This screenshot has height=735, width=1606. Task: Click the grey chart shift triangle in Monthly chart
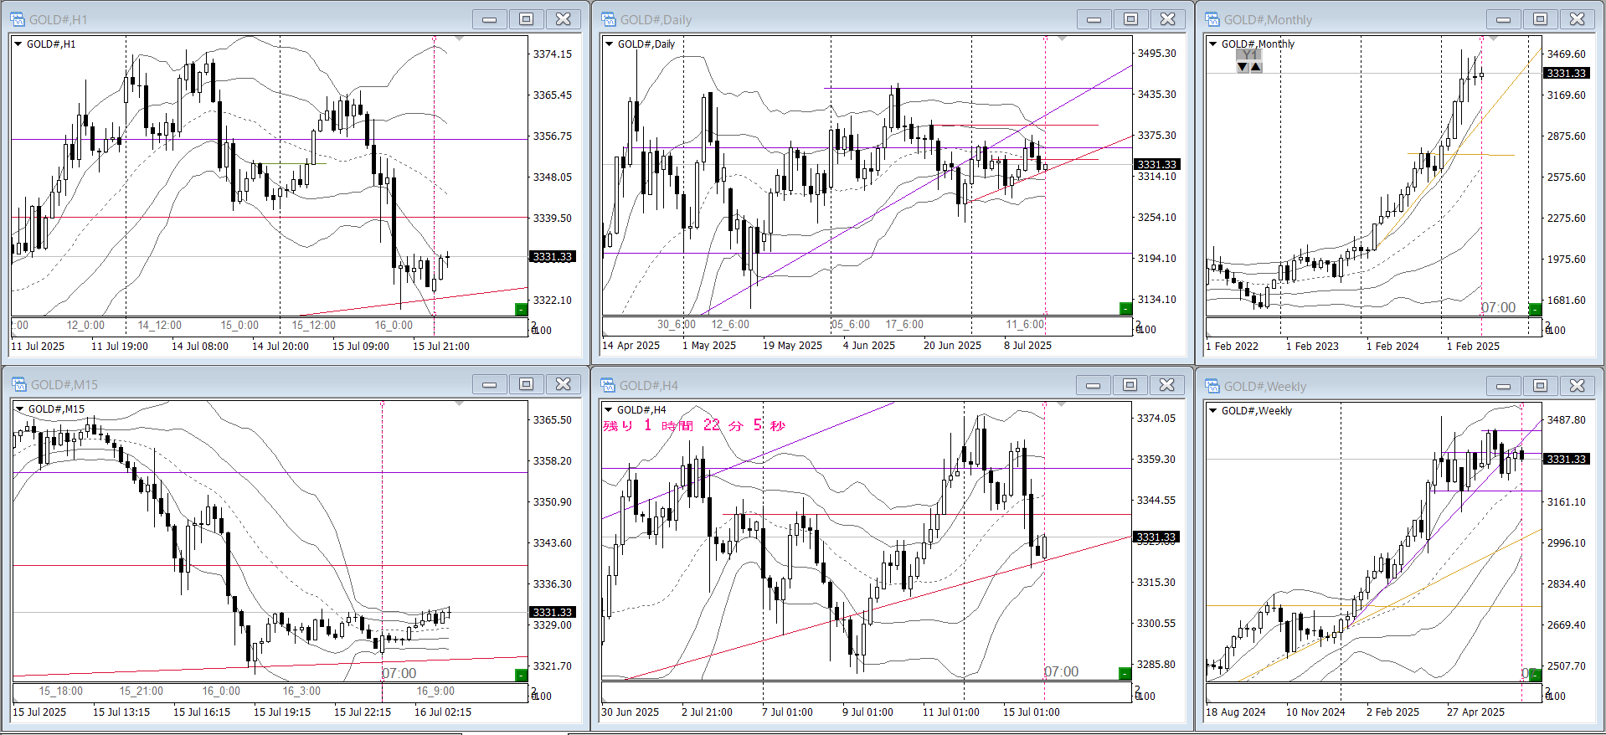coord(1492,39)
